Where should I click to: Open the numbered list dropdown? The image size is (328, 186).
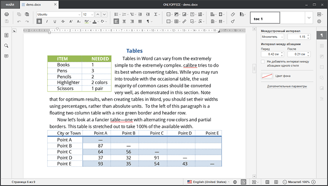[x=128, y=14]
